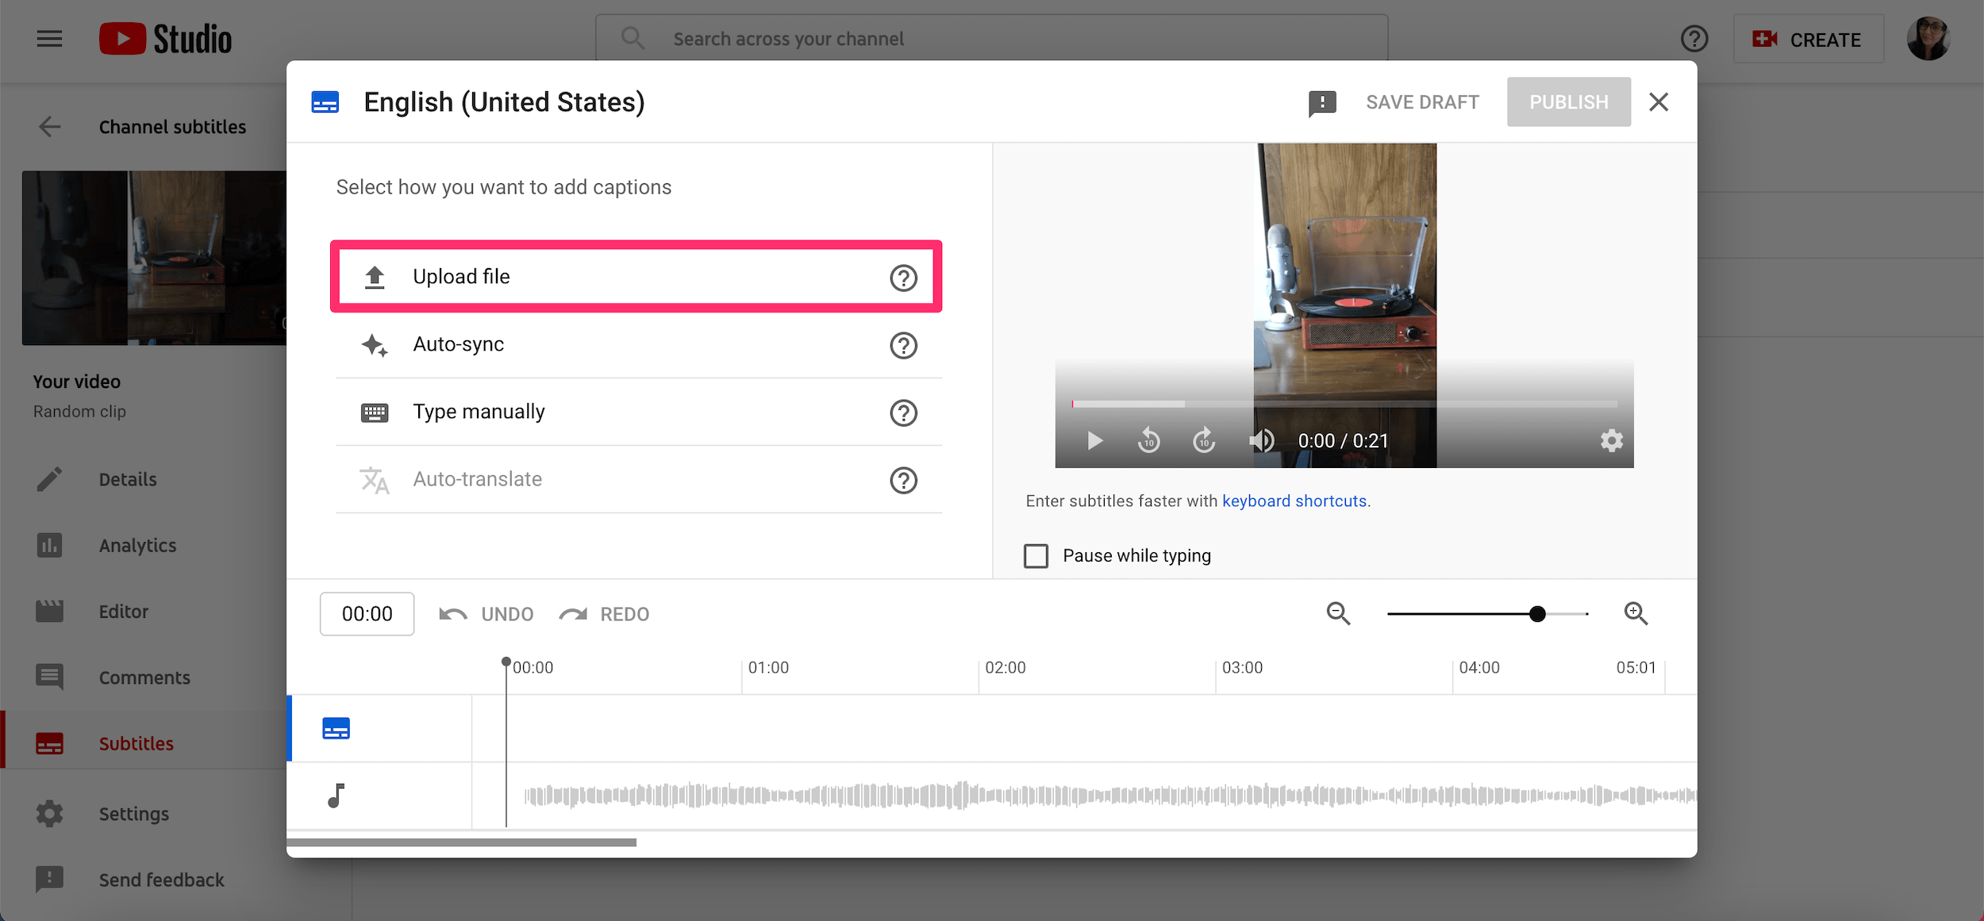Click the YouTube Studio logo

pyautogui.click(x=165, y=39)
